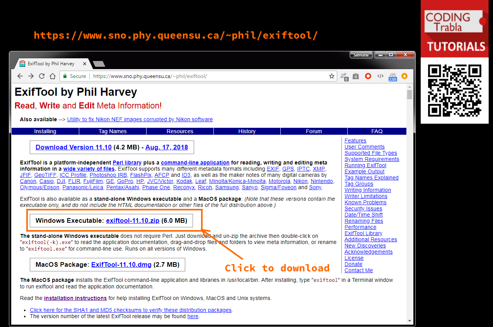Open the Forum navigation item
493x327 pixels.
(x=314, y=131)
